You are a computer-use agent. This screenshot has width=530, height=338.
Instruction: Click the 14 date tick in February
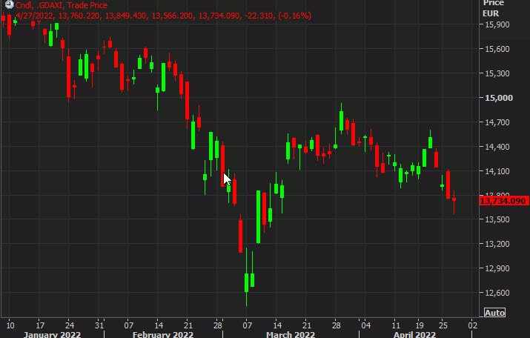click(x=158, y=325)
